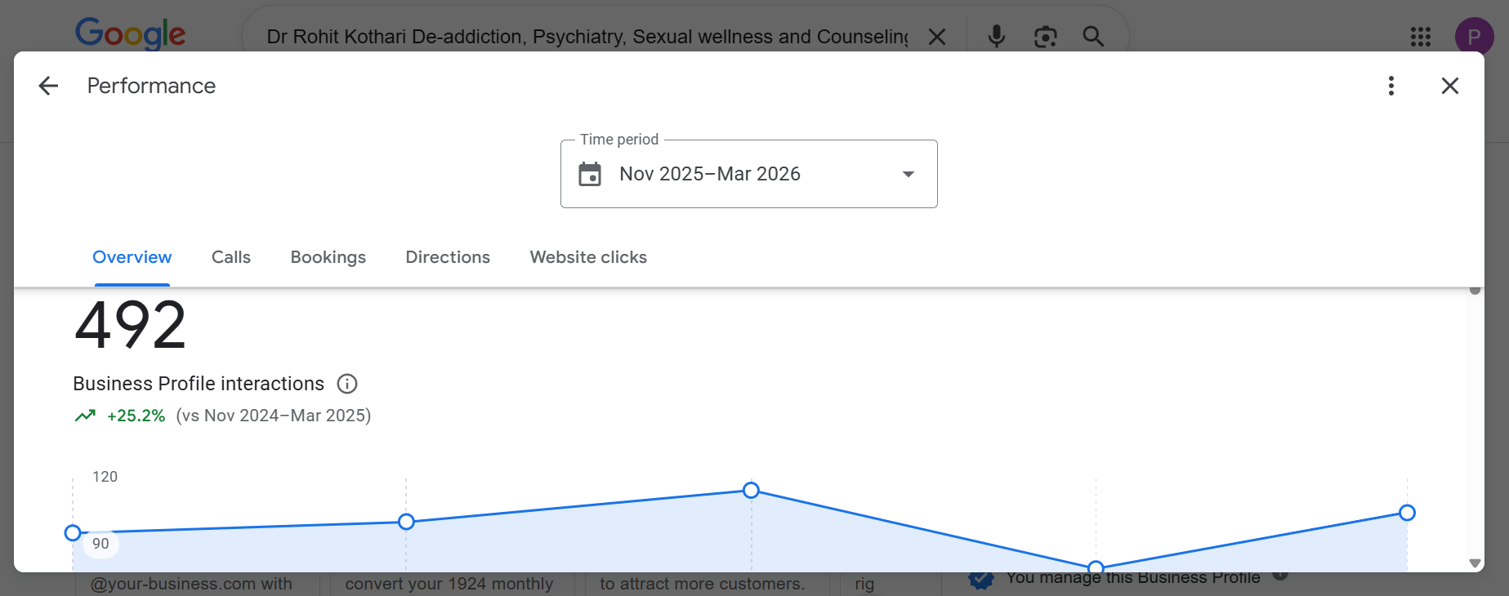Open the Website clicks tab
Image resolution: width=1509 pixels, height=596 pixels.
pos(588,257)
